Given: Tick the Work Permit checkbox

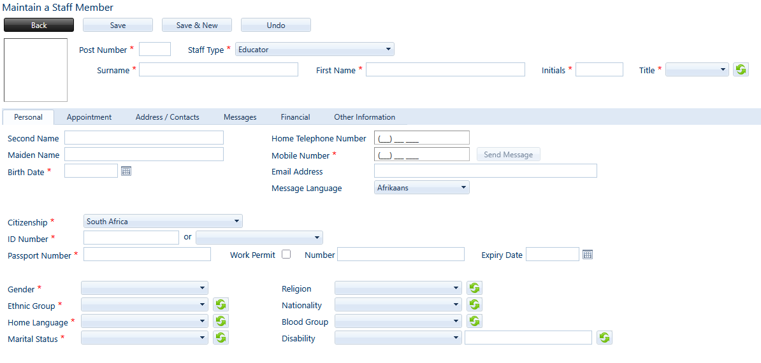Looking at the screenshot, I should [286, 254].
